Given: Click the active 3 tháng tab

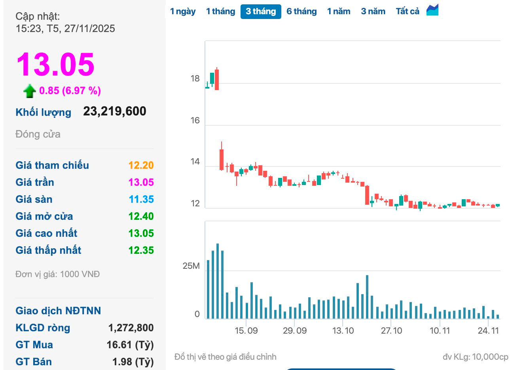Looking at the screenshot, I should tap(261, 11).
